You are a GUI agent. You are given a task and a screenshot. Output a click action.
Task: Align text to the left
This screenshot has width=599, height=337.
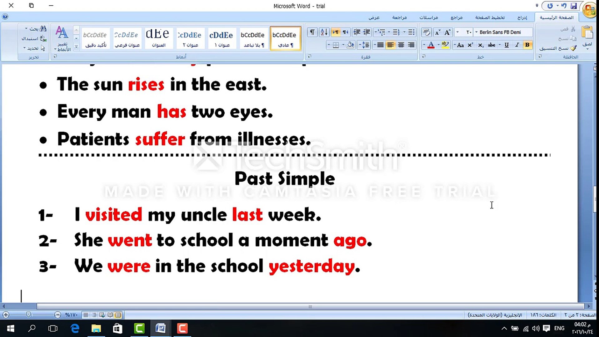[391, 45]
